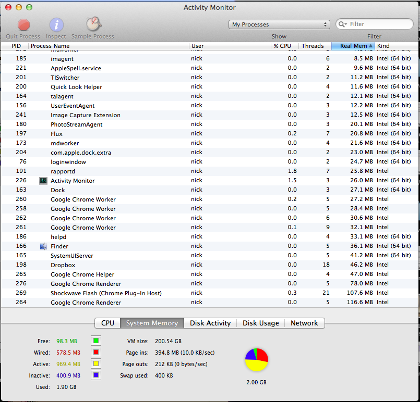Screen dimensions: 420x402
Task: Select the UserEventAgent process row
Action: coord(210,105)
